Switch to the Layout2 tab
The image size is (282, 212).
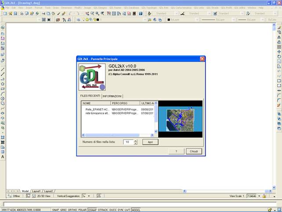point(48,191)
